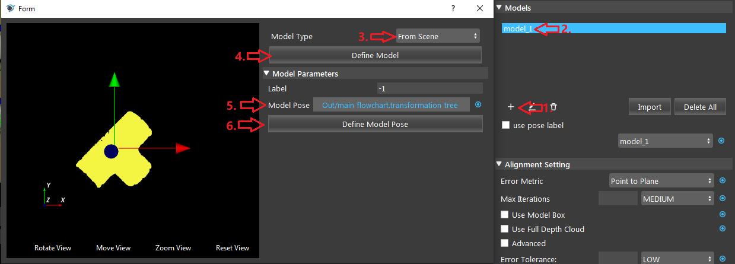Click link circle next to Error Metric
Viewport: 735px width, 264px height.
(x=721, y=181)
